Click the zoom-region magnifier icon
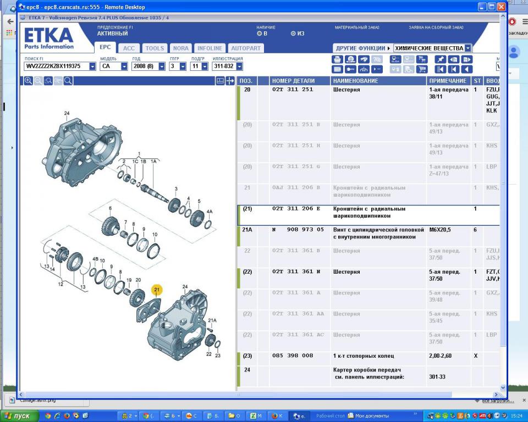This screenshot has height=422, width=528. (48, 81)
